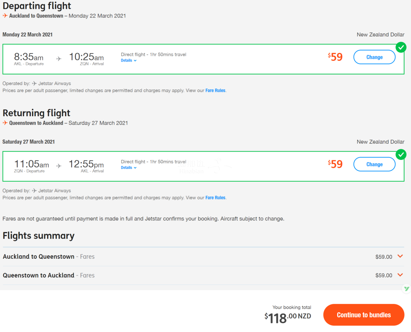
Task: Change the returning Queenstown to Auckland flight
Action: click(x=374, y=164)
